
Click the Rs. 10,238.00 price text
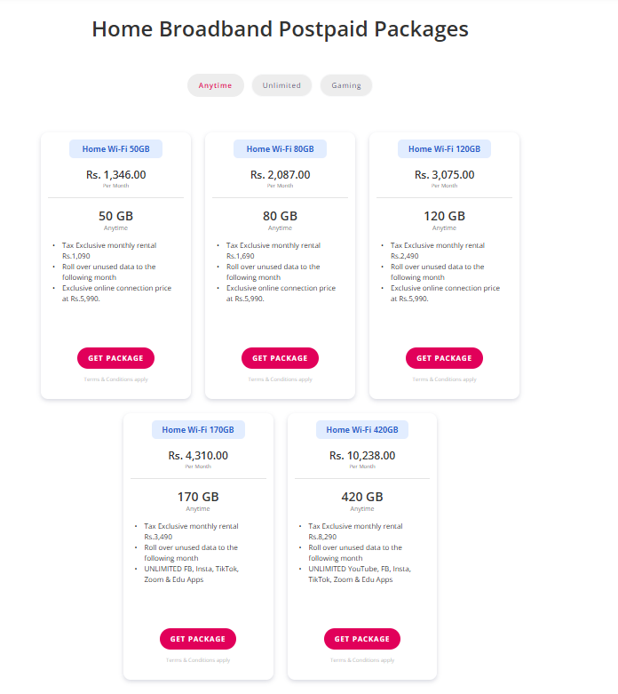[x=362, y=456]
